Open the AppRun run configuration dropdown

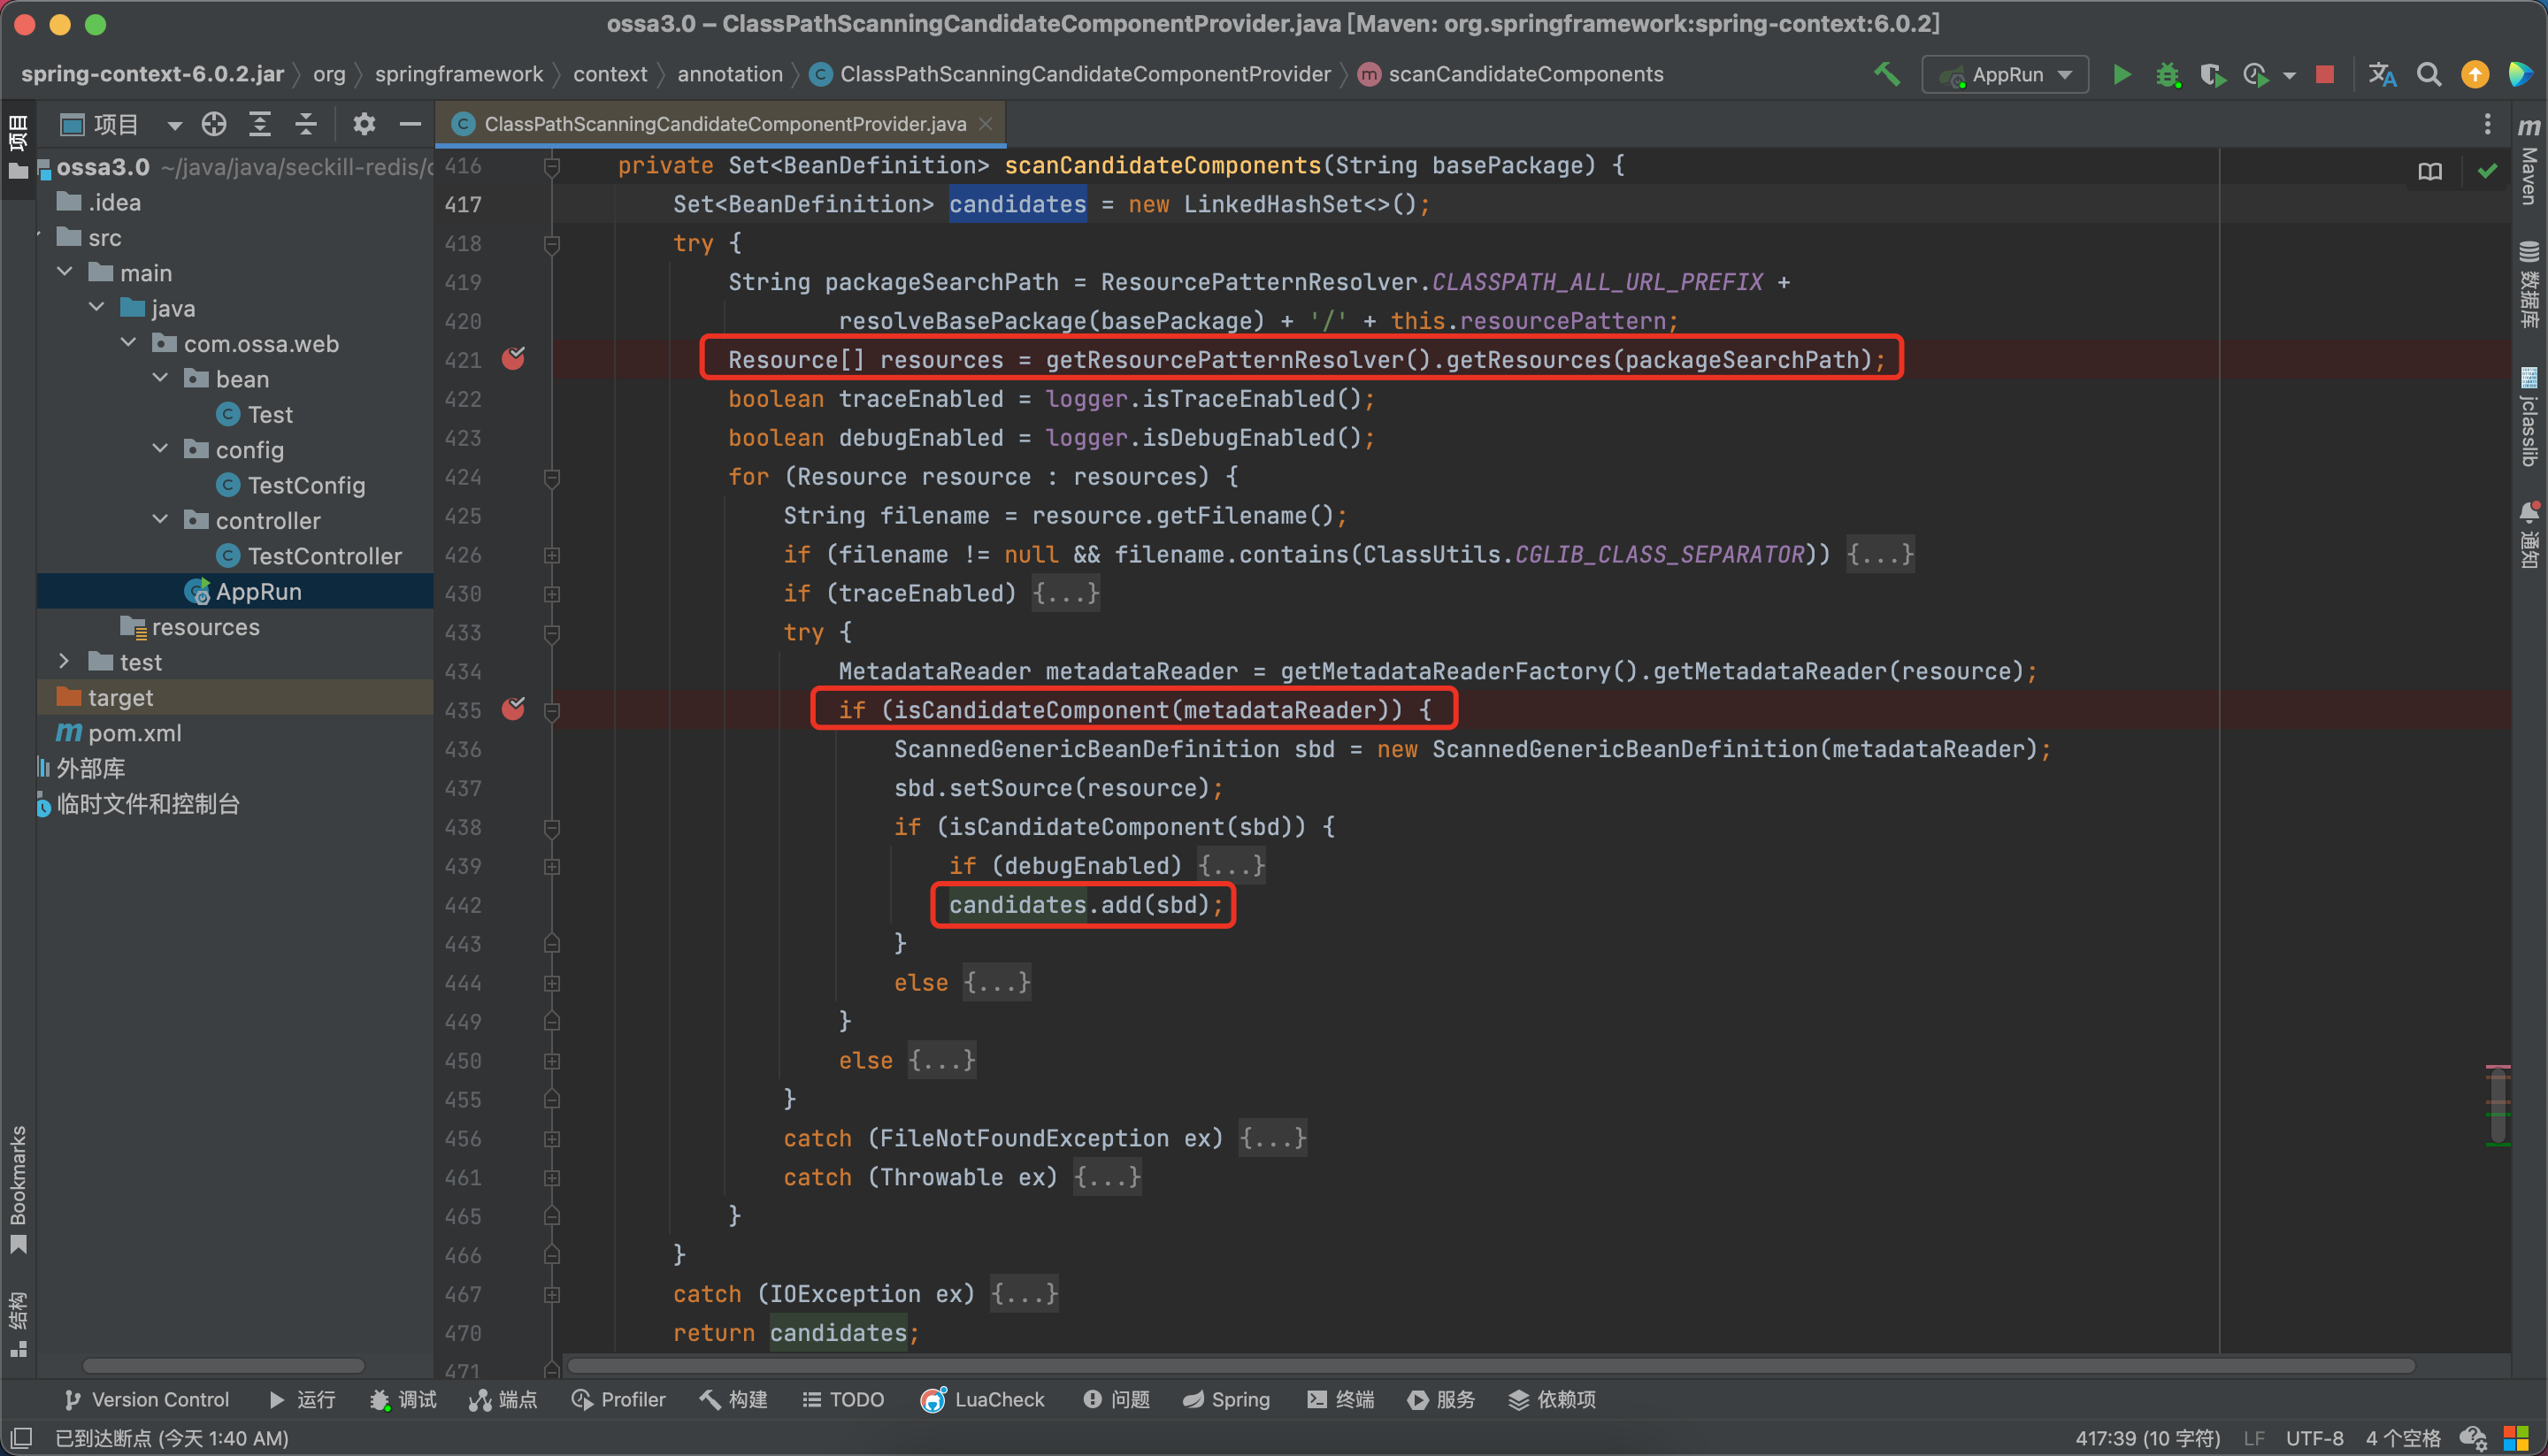click(x=2005, y=75)
